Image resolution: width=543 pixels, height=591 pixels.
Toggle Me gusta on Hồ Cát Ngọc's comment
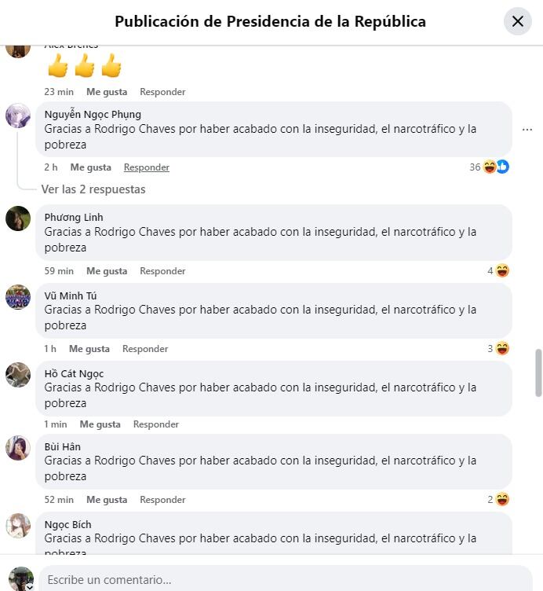(x=100, y=424)
